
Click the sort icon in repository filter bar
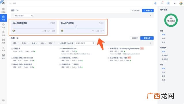point(151,43)
